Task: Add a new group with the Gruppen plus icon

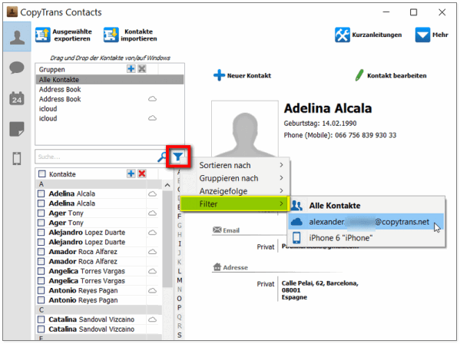Action: [x=131, y=69]
